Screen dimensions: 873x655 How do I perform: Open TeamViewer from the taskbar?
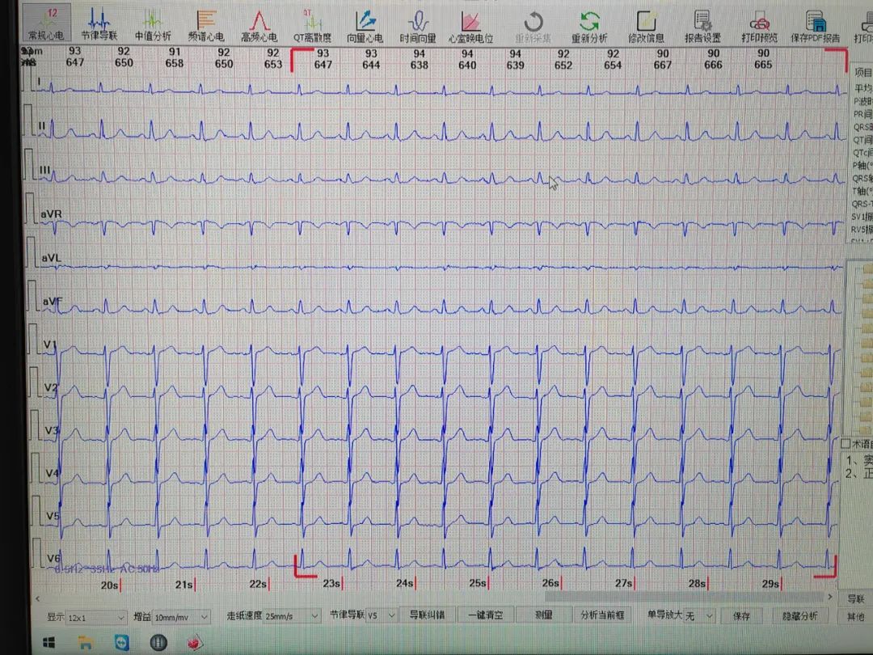pos(121,643)
